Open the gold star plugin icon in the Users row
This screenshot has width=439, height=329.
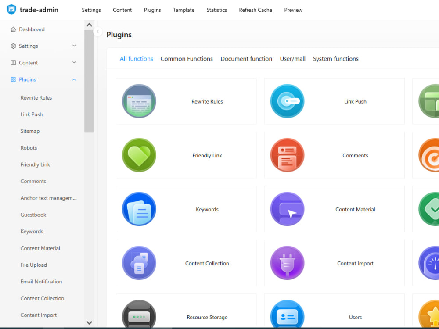coord(429,314)
